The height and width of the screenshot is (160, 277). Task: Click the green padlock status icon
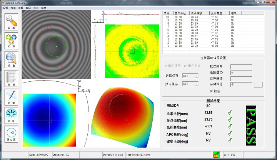coord(217,155)
